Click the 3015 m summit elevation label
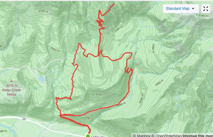The height and width of the screenshot is (137, 213). pos(12,86)
